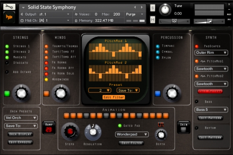Open the Outer Rim padscape dropdown
233x155 pixels.
211,52
